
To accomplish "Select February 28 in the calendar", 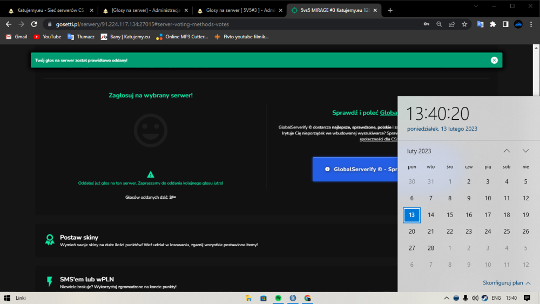I will coord(431,248).
